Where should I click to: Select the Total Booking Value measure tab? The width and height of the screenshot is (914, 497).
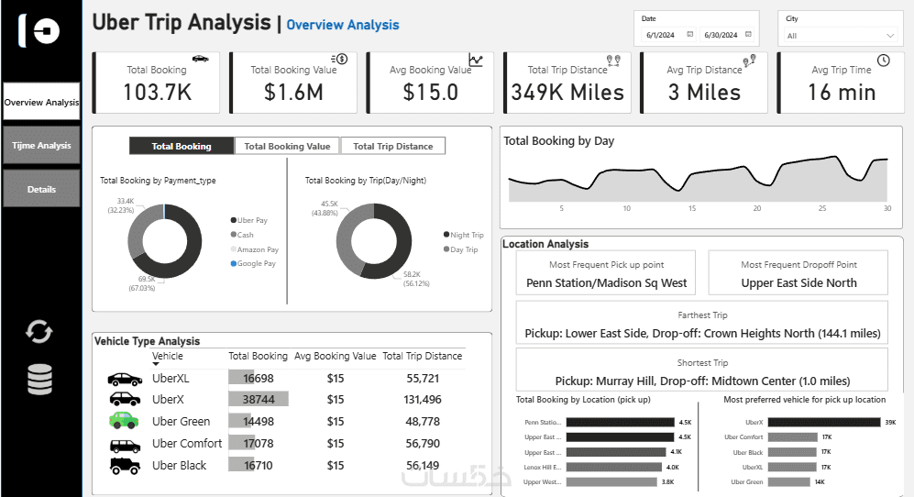[x=287, y=146]
